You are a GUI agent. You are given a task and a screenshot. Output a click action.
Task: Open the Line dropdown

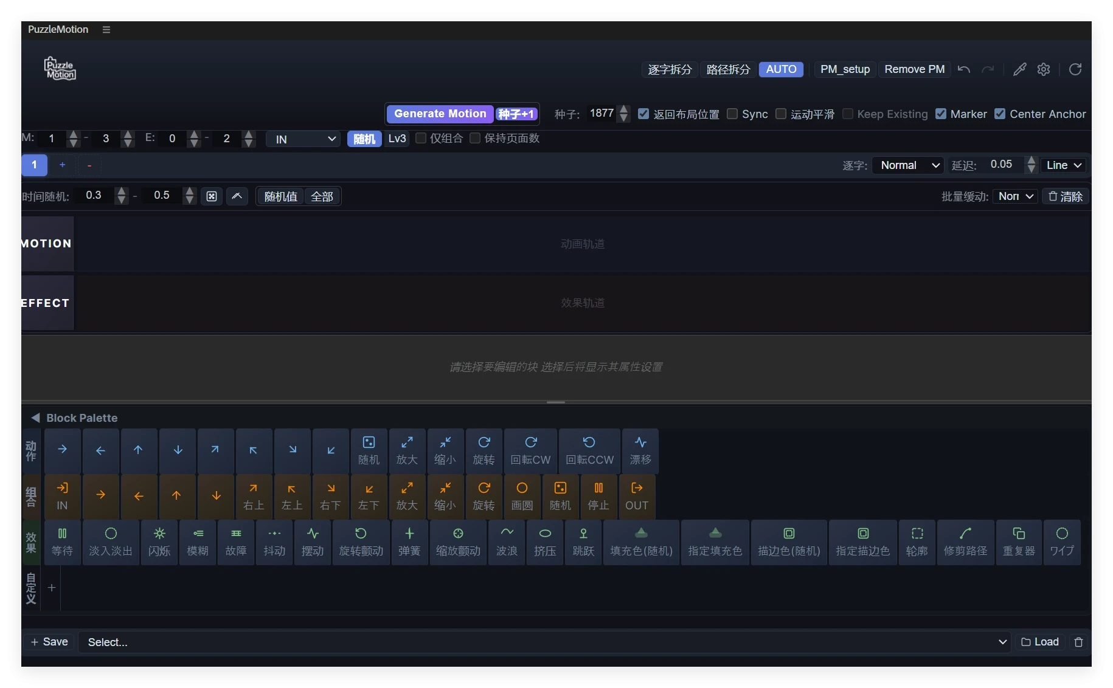click(1064, 165)
